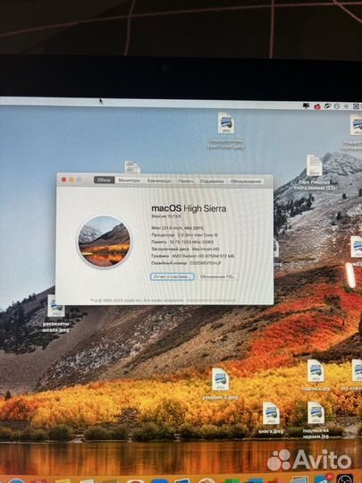Click the macOS High Sierra title text
The image size is (362, 483).
(189, 208)
